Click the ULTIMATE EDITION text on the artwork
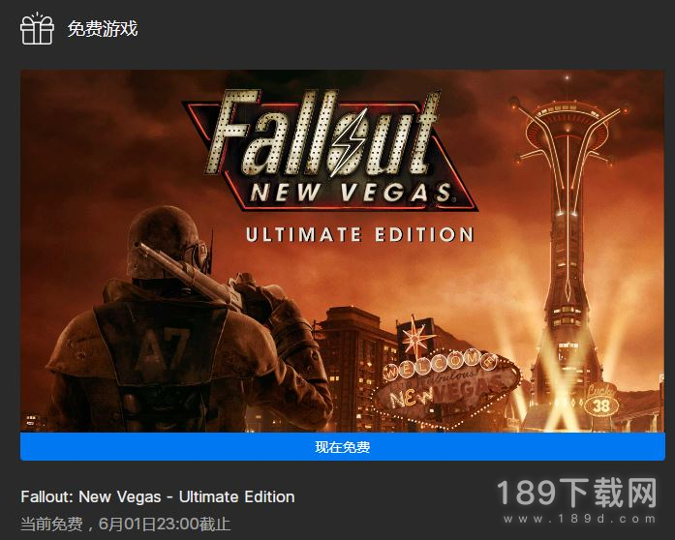This screenshot has height=540, width=675. (x=360, y=234)
